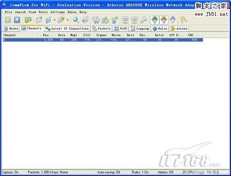Open the Settings menu
Image resolution: width=231 pixels, height=176 pixels.
58,12
